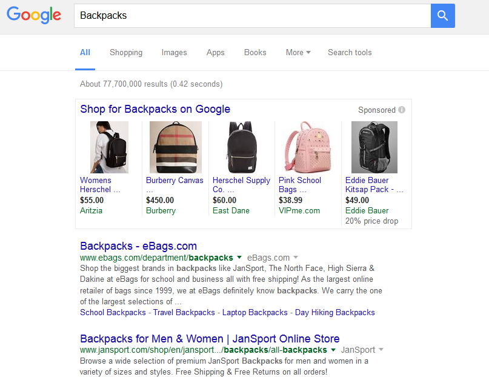Expand the green arrow beside jansport.com URL
Screen dimensions: 489x377
coord(333,350)
